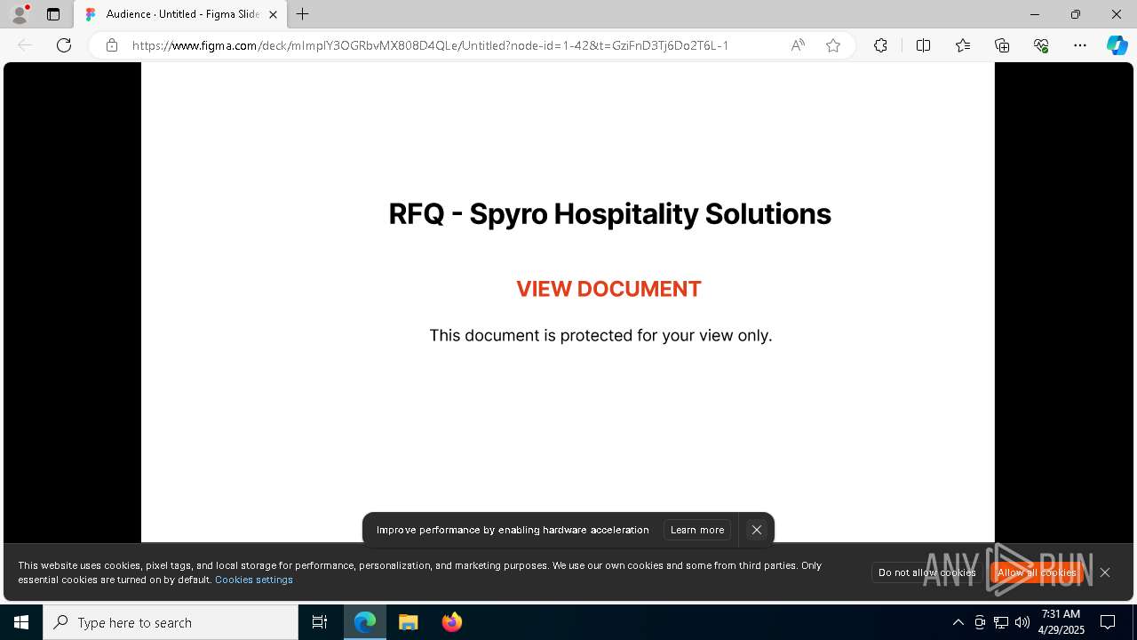This screenshot has height=640, width=1137.
Task: Open Settings and more menu
Action: pyautogui.click(x=1080, y=45)
